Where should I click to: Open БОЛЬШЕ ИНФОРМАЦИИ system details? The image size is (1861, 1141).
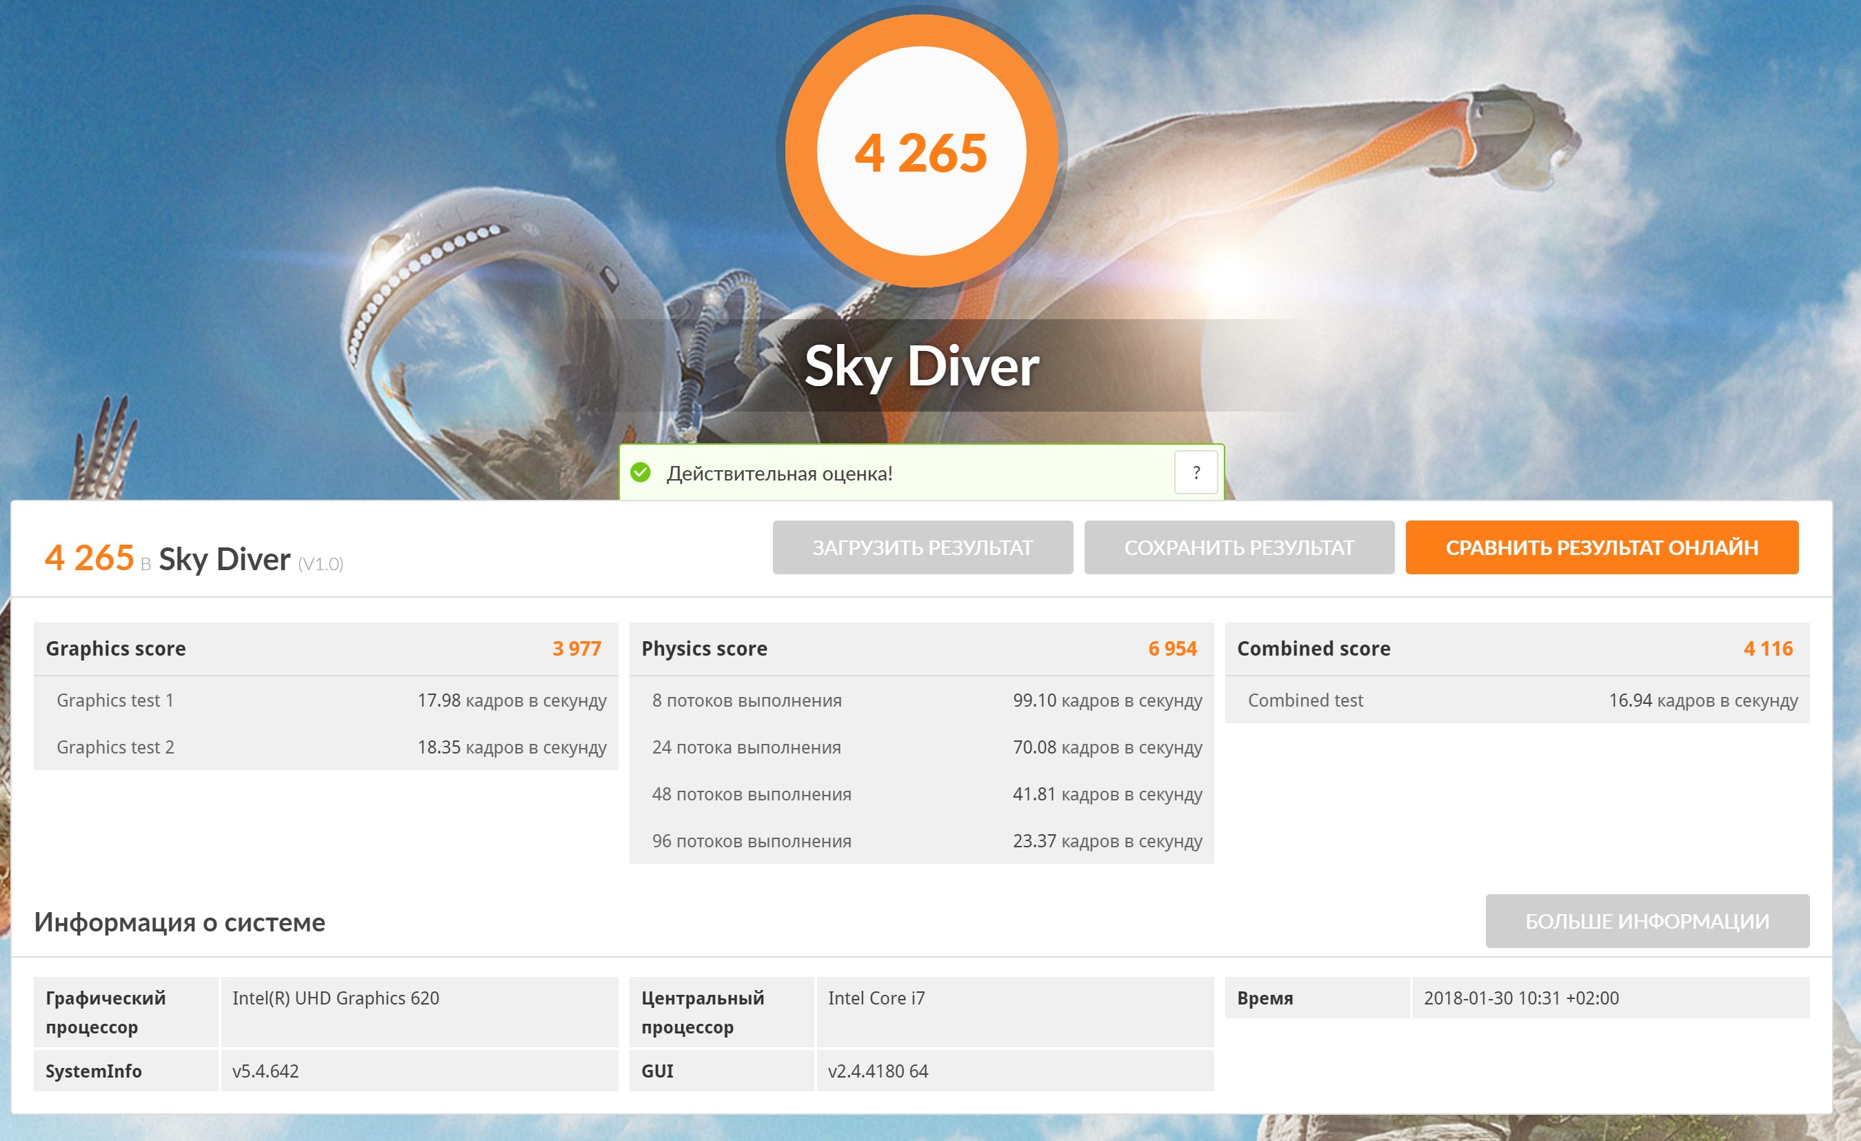tap(1647, 921)
